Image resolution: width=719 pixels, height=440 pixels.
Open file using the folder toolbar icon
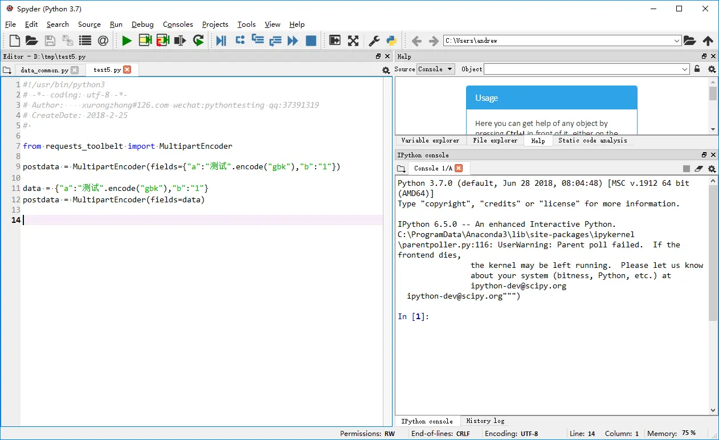coord(31,40)
